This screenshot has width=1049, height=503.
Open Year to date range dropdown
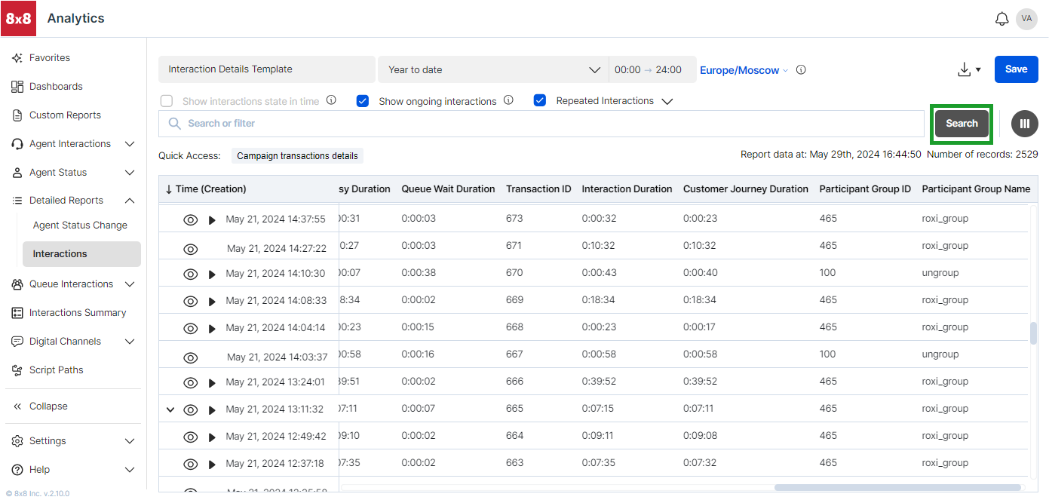click(493, 69)
